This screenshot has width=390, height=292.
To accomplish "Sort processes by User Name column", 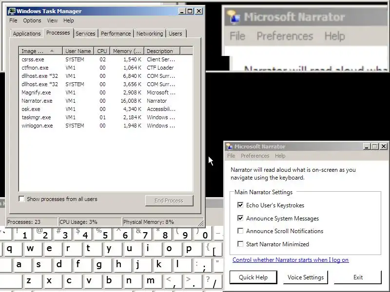I will tap(78, 51).
